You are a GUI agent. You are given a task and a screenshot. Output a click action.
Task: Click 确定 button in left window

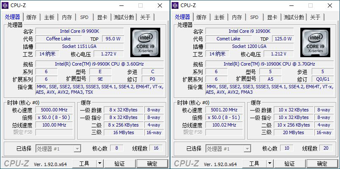point(152,164)
